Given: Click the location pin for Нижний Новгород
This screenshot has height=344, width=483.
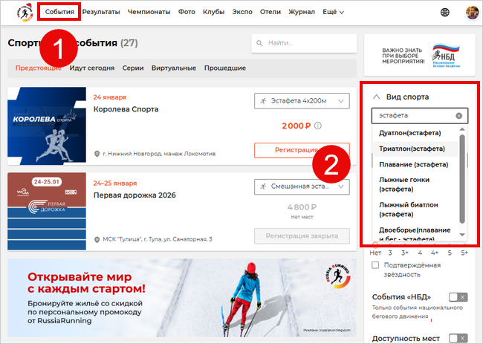Looking at the screenshot, I should (97, 154).
